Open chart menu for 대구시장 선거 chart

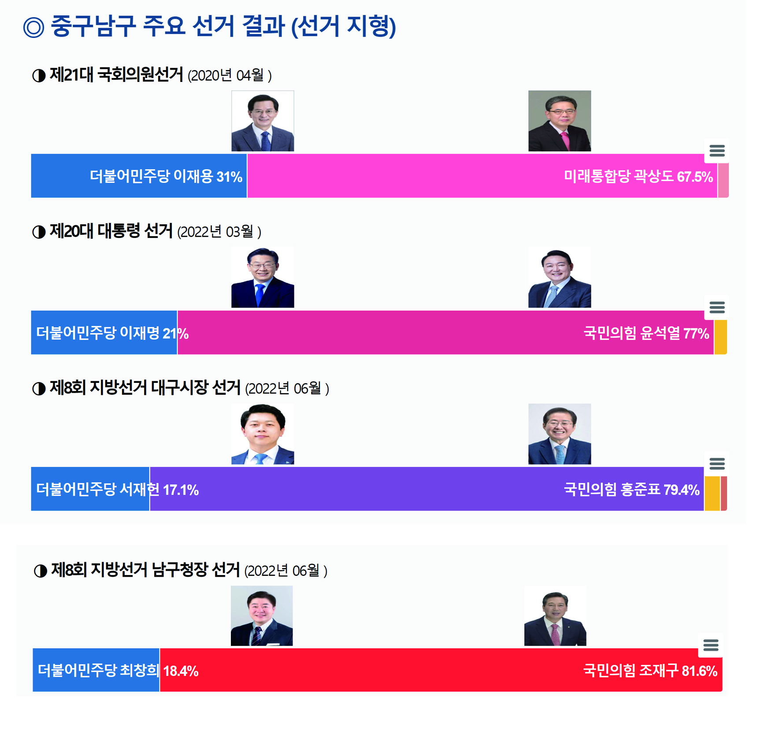[716, 464]
